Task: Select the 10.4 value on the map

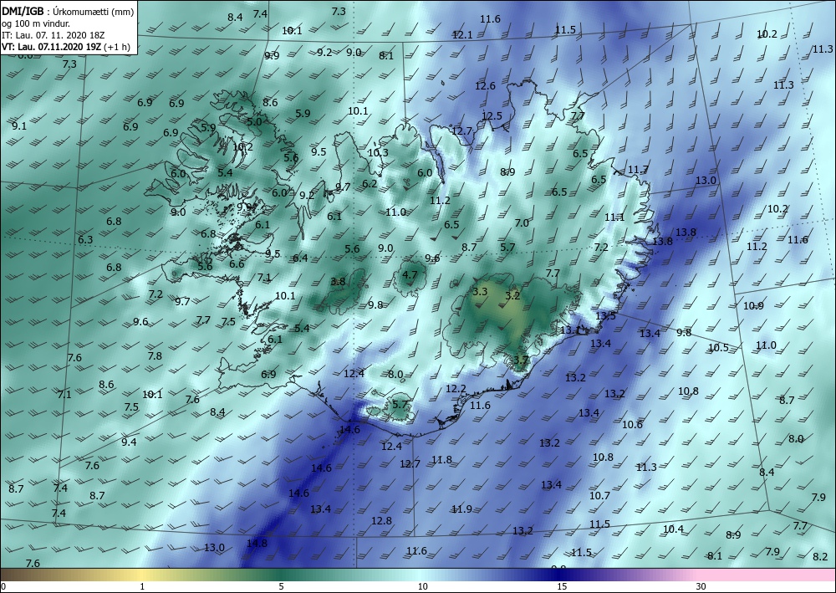Action: (673, 529)
